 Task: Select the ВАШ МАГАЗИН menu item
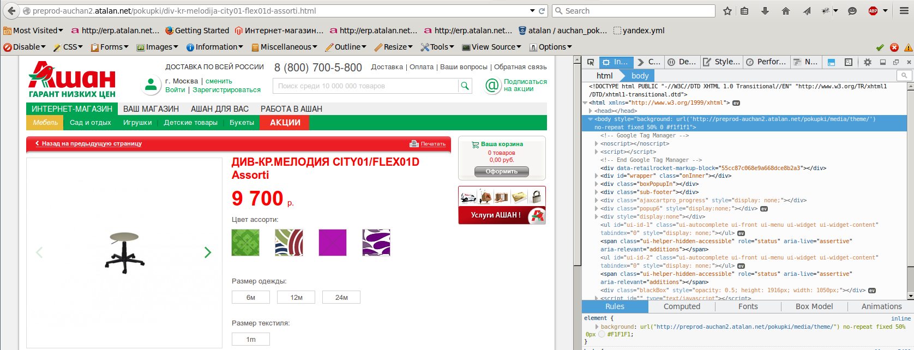(151, 109)
